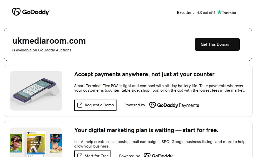Click the Trustpilot star icon
This screenshot has height=157, width=256.
tap(219, 12)
